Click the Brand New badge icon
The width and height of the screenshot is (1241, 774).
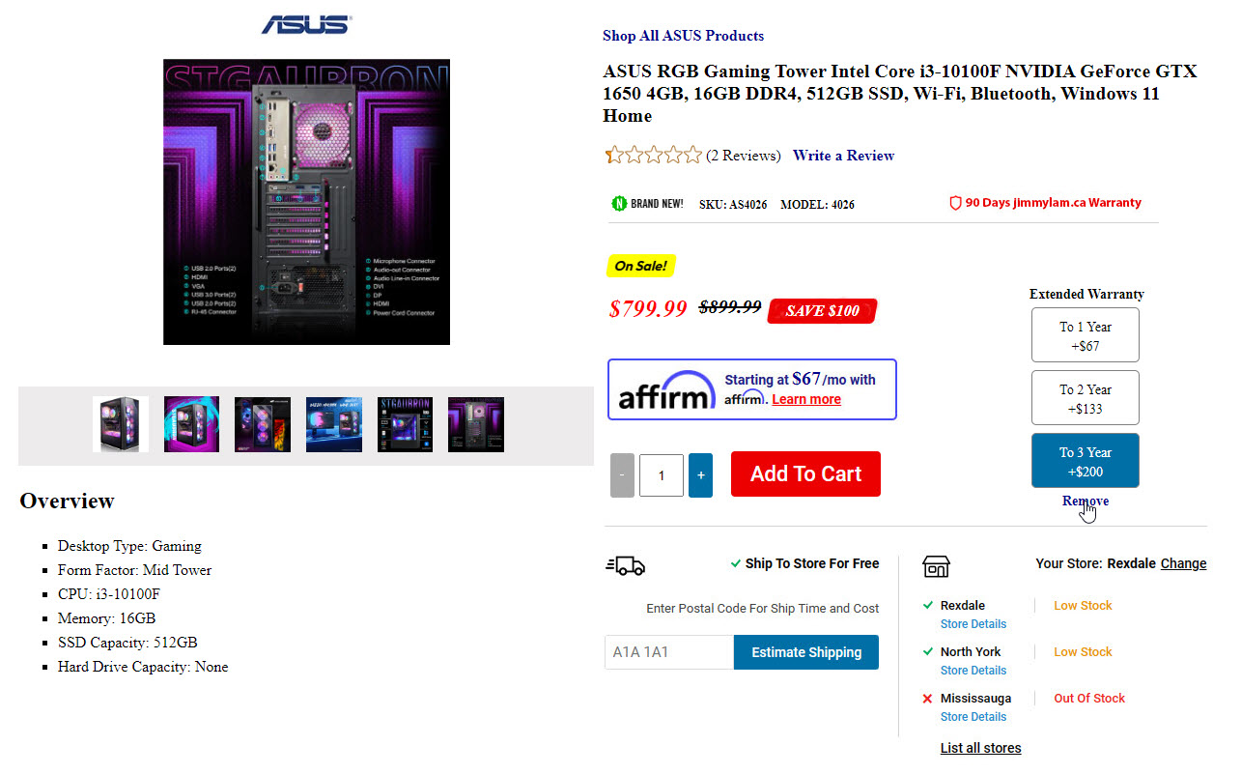[620, 204]
